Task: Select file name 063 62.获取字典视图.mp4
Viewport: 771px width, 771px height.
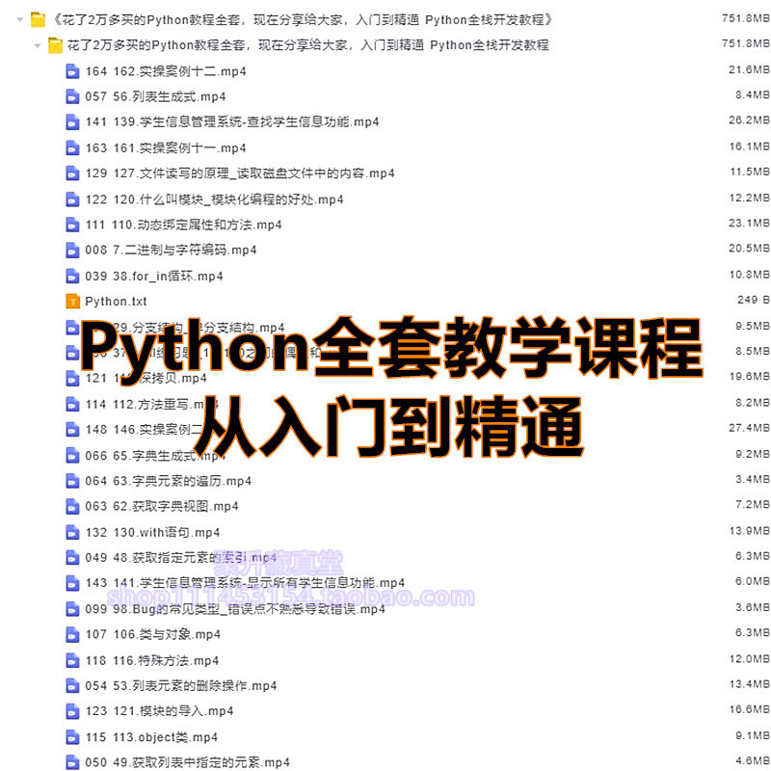Action: pos(162,507)
